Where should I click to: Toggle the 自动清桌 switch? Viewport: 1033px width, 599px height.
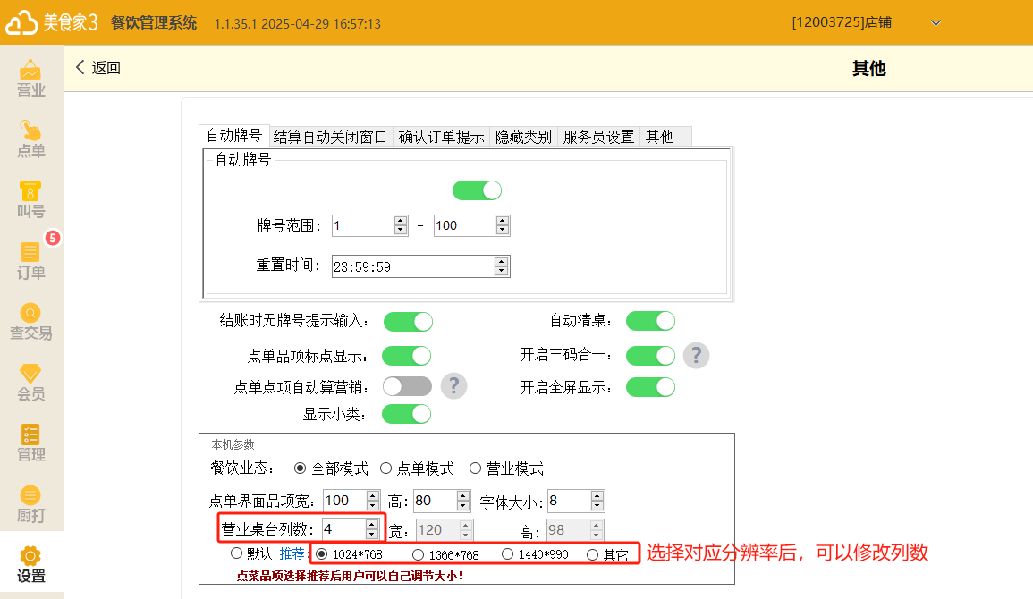650,321
